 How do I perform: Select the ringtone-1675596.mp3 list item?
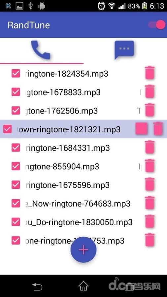click(83, 185)
